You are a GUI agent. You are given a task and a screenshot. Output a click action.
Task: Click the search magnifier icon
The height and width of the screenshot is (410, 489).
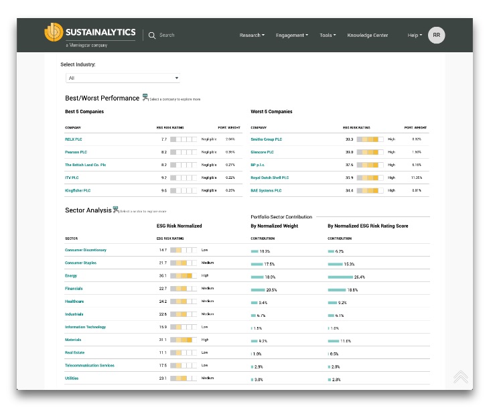pos(152,36)
